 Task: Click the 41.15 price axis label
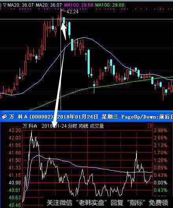click(15, 175)
